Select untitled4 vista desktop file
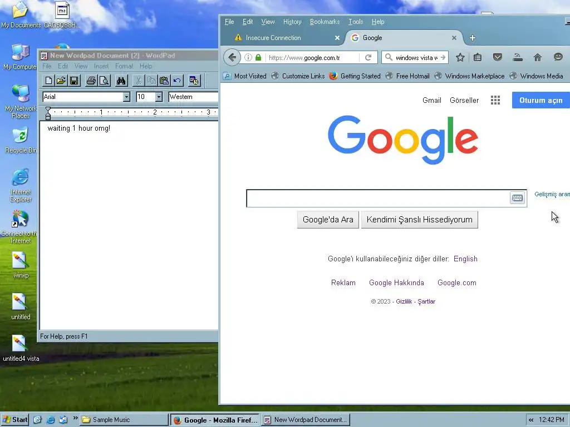 pyautogui.click(x=21, y=349)
